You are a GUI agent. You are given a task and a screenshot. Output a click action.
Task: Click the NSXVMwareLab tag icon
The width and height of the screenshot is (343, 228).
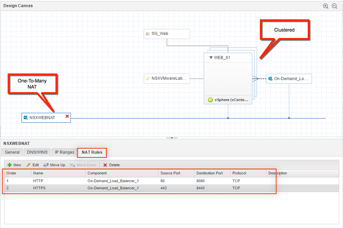(148, 78)
